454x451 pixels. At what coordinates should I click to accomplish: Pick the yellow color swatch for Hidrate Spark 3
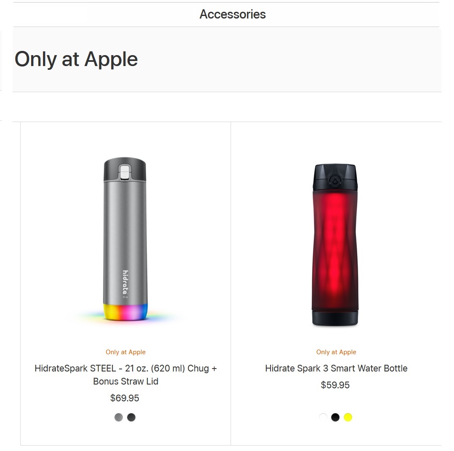348,417
